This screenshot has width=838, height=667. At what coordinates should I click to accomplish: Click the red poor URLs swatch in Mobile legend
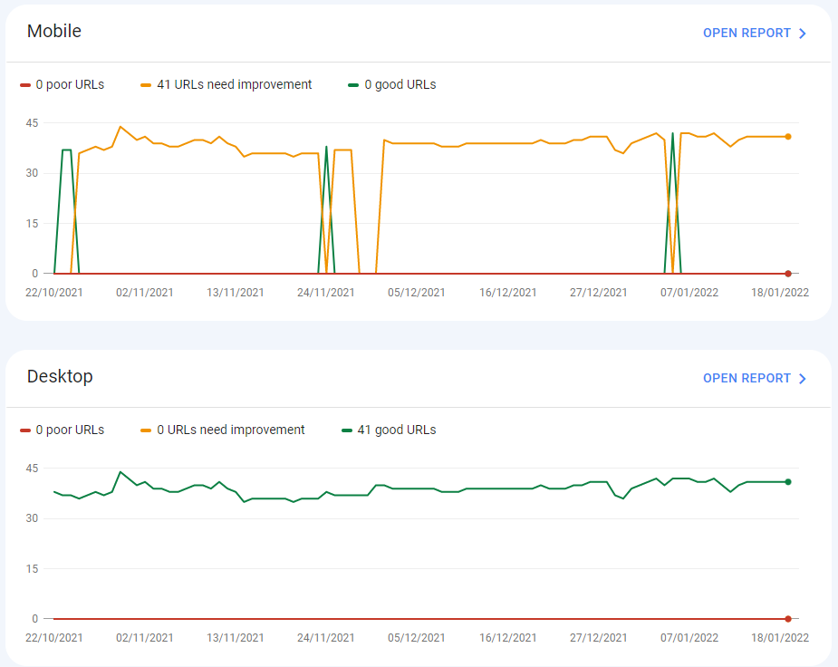[25, 85]
